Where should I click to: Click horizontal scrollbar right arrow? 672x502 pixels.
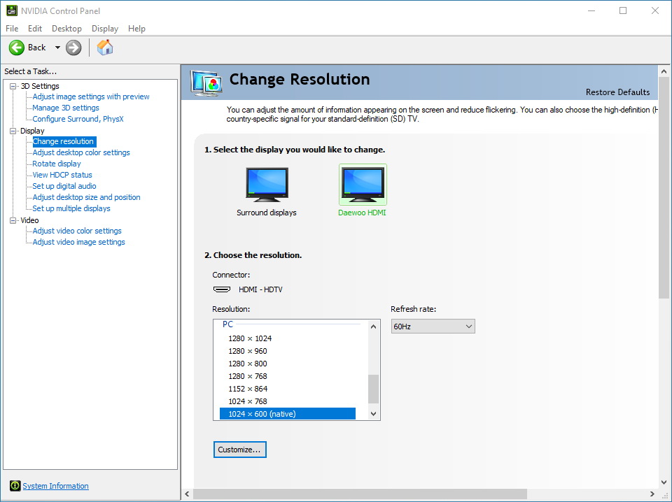(x=652, y=494)
